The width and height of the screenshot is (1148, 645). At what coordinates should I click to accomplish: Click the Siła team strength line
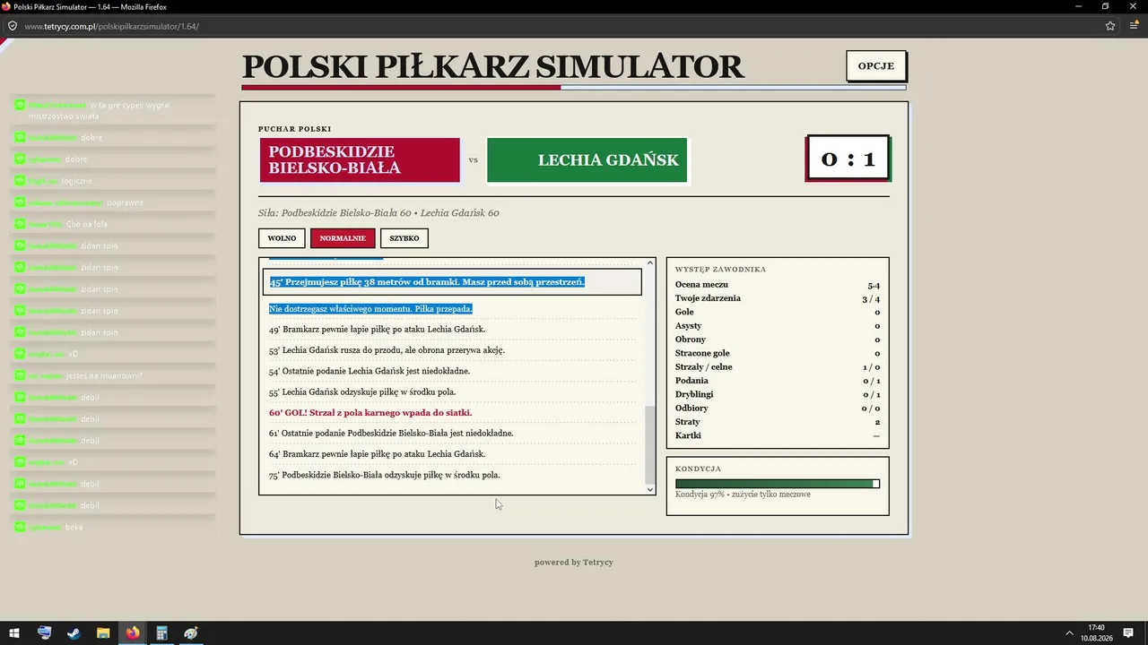[x=378, y=213]
